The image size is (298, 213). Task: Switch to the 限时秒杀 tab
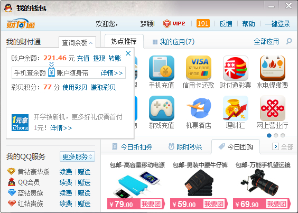point(185,147)
